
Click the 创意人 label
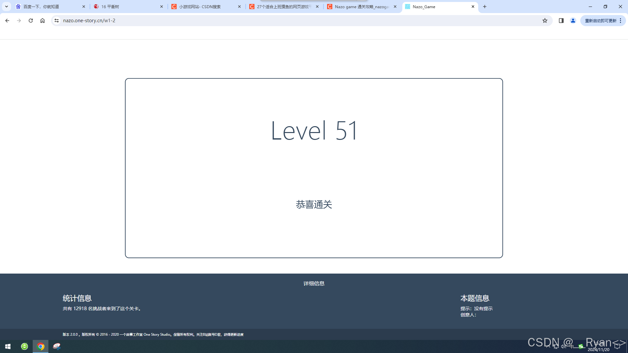click(x=468, y=315)
